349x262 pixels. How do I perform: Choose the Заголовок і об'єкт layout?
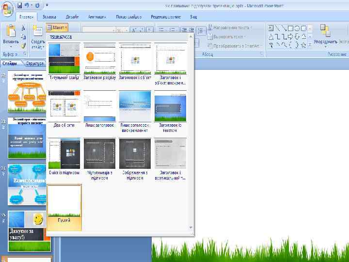(135, 62)
